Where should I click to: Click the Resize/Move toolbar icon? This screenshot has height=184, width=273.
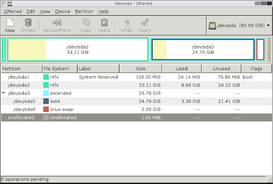pyautogui.click(x=57, y=23)
